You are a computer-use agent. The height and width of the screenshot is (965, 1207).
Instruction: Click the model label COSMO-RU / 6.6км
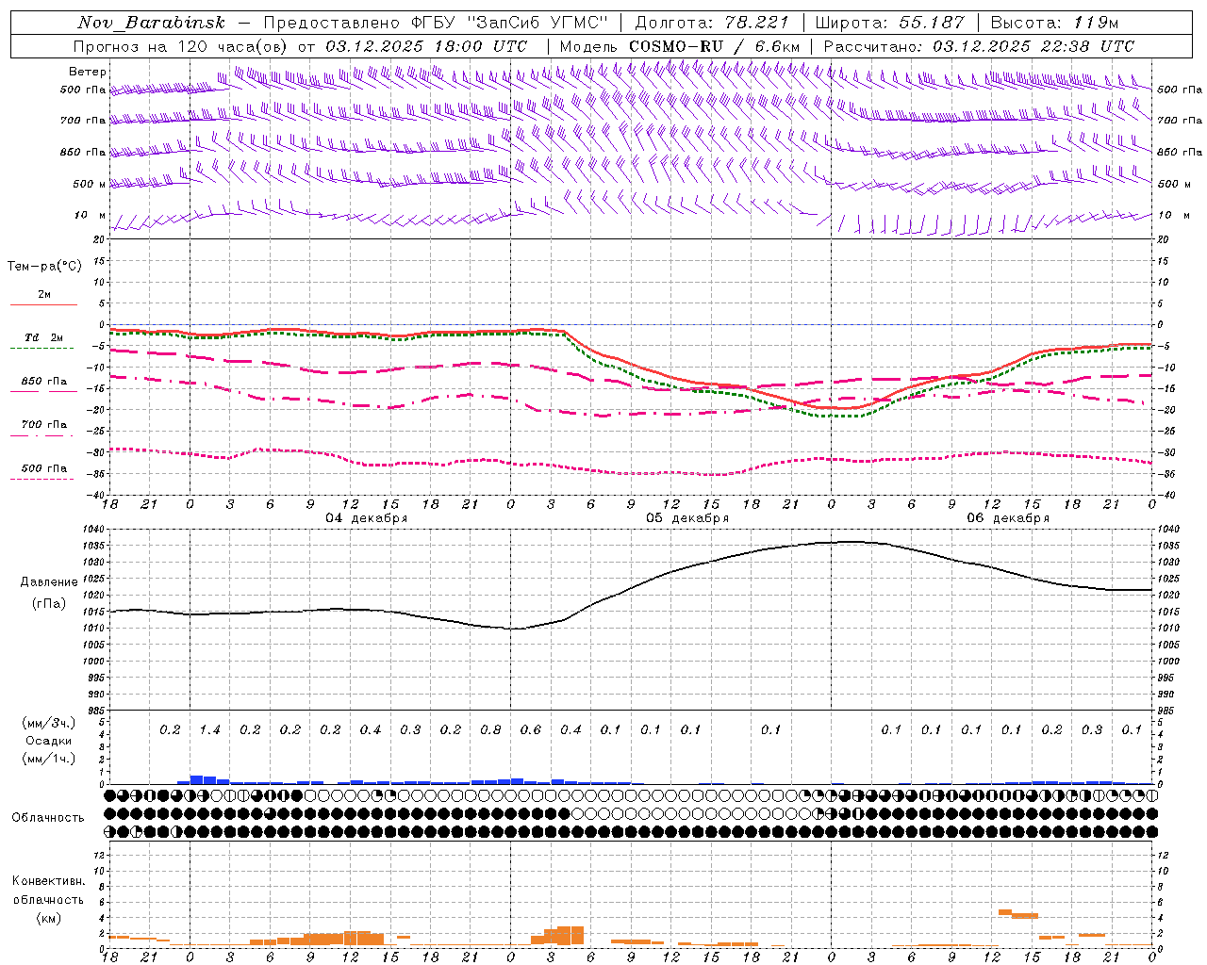pos(715,46)
